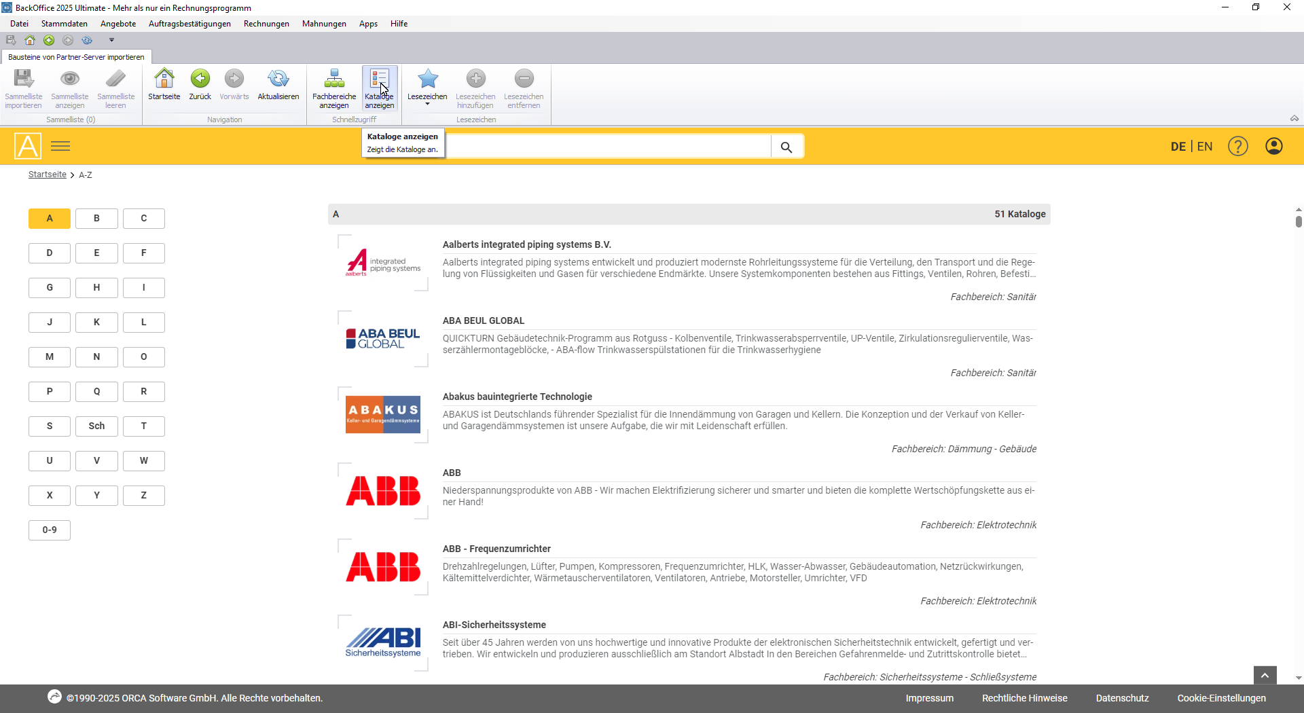Open the Hilfe menu
The height and width of the screenshot is (713, 1304).
(x=399, y=24)
